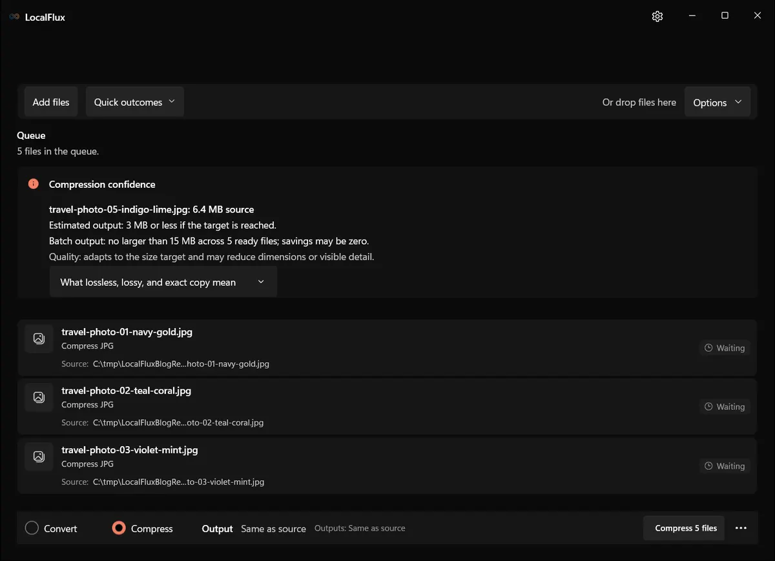Select file name travel-photo-03-violet-mint.jpg

point(130,450)
